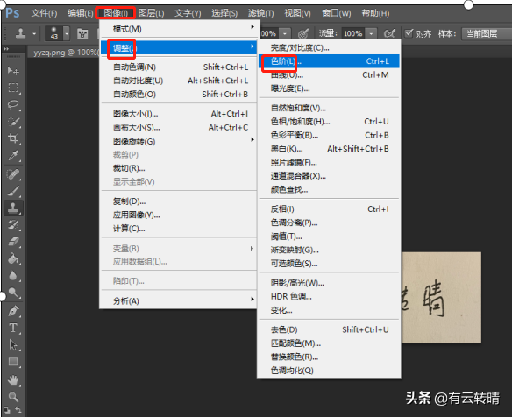512x417 pixels.
Task: Select the Brush tool
Action: coord(13,191)
